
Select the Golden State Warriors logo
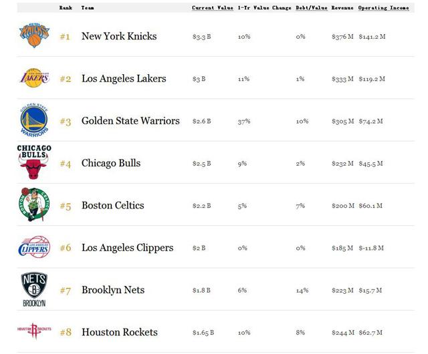[x=33, y=120]
